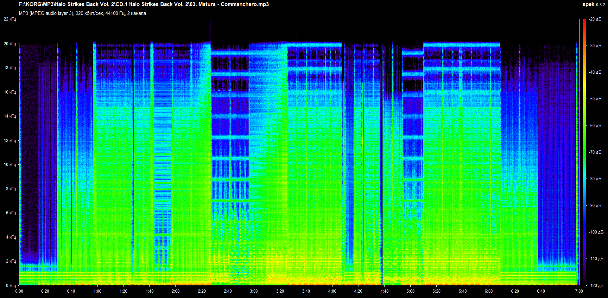Click the 10 kHz frequency axis label

[x=10, y=164]
